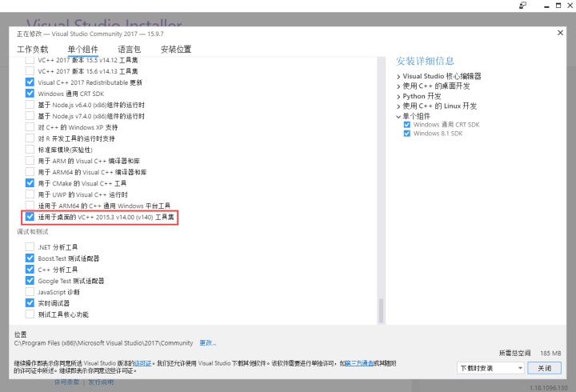Click the component list scrollbar thumb

381,310
